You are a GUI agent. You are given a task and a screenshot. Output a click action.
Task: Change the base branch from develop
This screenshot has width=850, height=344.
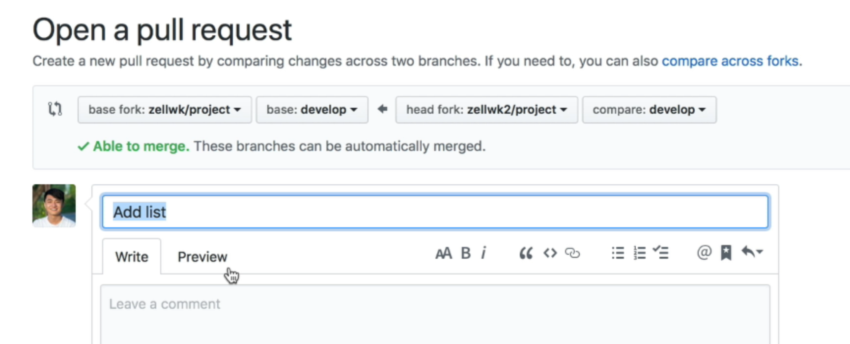tap(312, 109)
